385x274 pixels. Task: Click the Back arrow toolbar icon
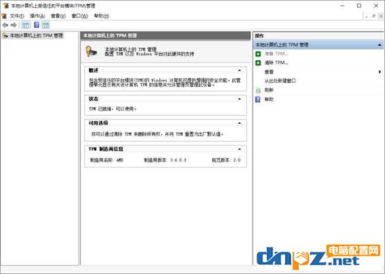(x=5, y=25)
